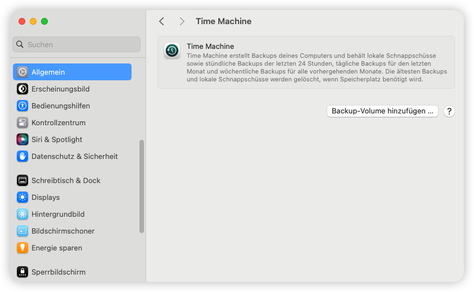
Task: Click the Siri & Spotlight icon
Action: coord(22,139)
